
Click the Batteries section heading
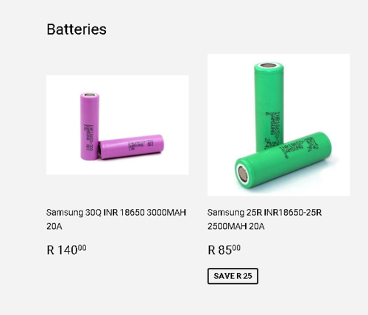[x=77, y=29]
